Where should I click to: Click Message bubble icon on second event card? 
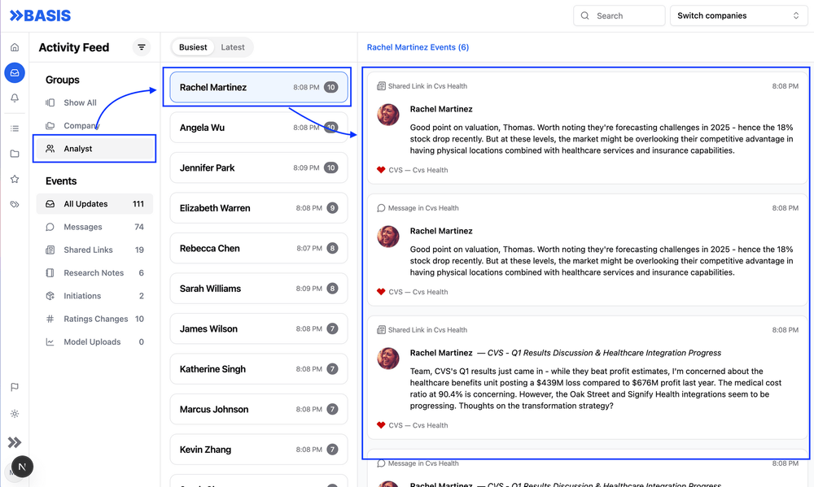(x=381, y=208)
